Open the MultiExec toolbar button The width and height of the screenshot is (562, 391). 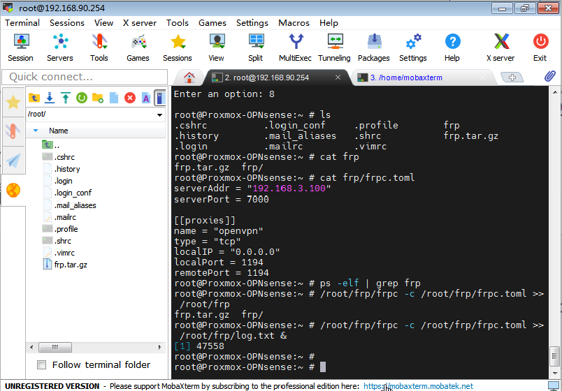pos(296,47)
